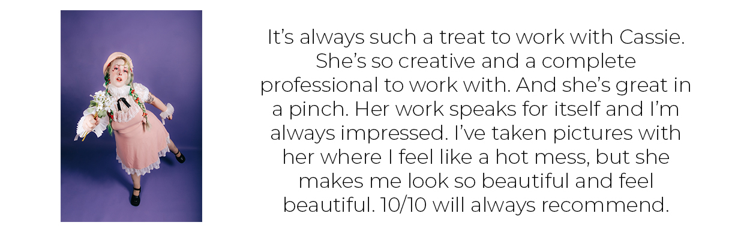Click the black bow on the model's collar
The width and height of the screenshot is (735, 240).
123,103
